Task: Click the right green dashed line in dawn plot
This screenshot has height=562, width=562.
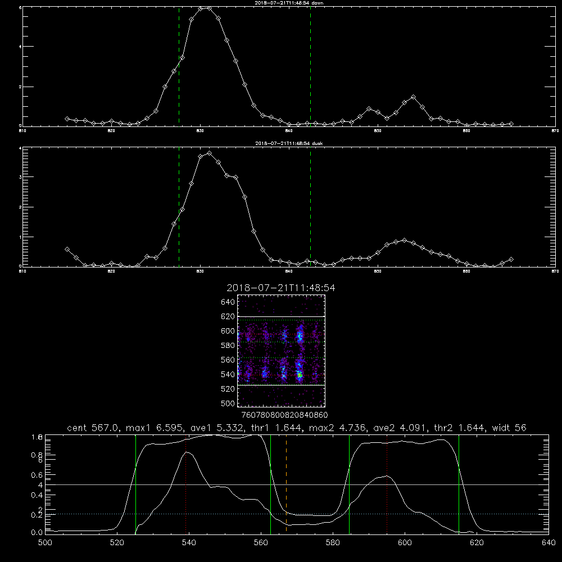Action: pyautogui.click(x=310, y=66)
